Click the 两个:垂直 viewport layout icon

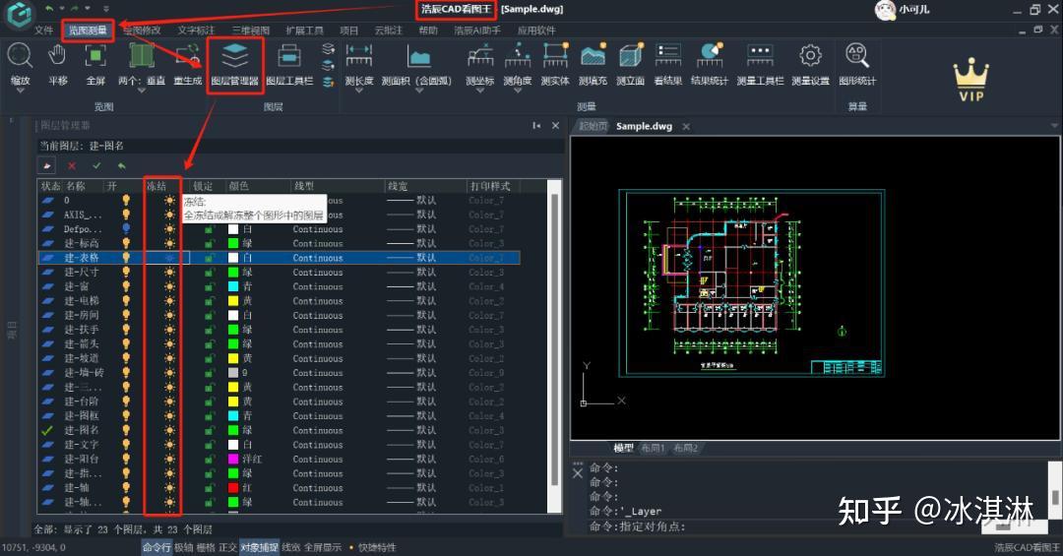pos(142,55)
